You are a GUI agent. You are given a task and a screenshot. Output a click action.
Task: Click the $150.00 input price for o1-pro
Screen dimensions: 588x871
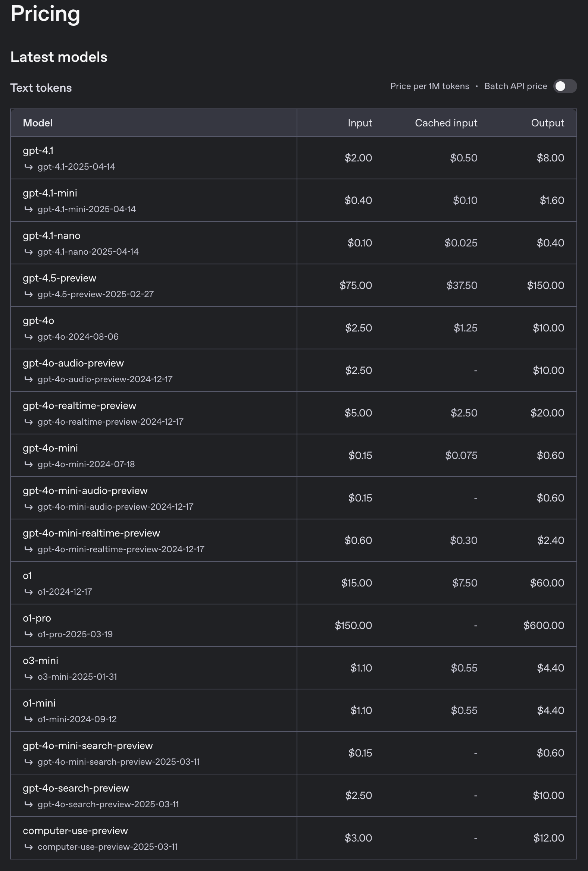(x=353, y=626)
